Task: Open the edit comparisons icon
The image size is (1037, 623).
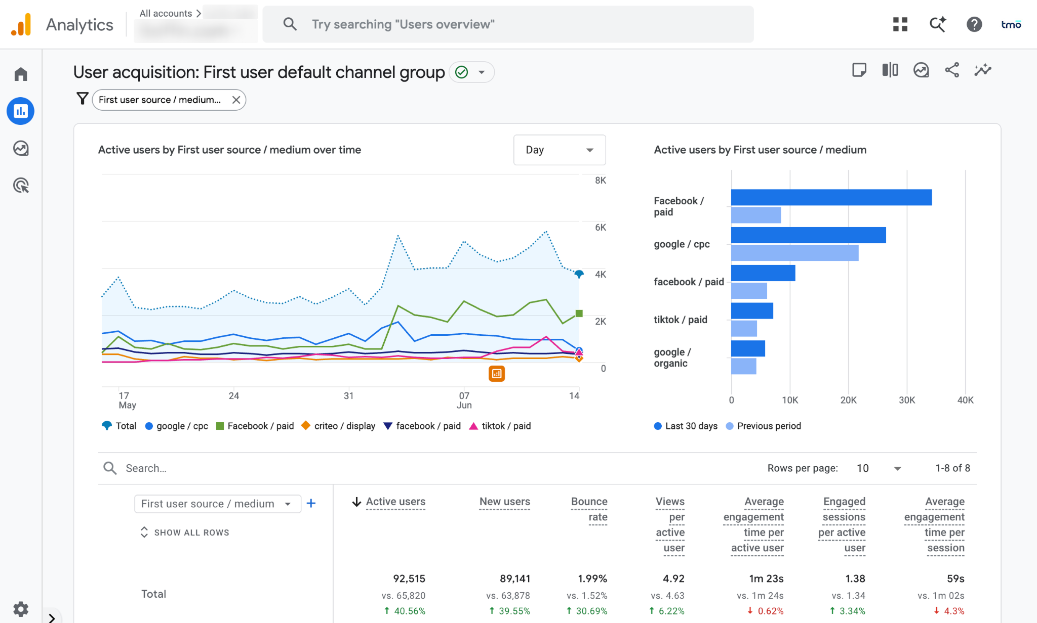Action: (x=890, y=70)
